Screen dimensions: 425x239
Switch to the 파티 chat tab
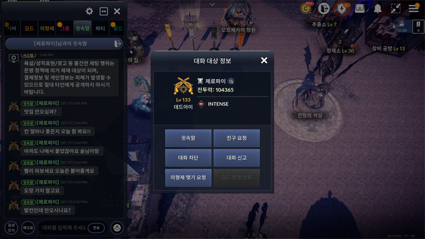[x=100, y=28]
